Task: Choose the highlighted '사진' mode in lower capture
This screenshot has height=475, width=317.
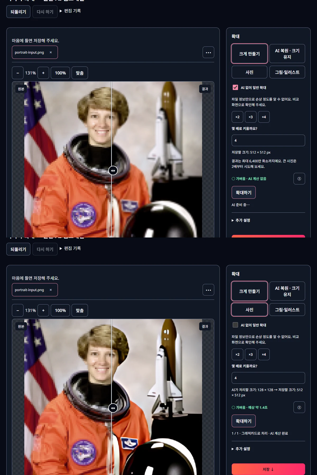Action: click(249, 310)
